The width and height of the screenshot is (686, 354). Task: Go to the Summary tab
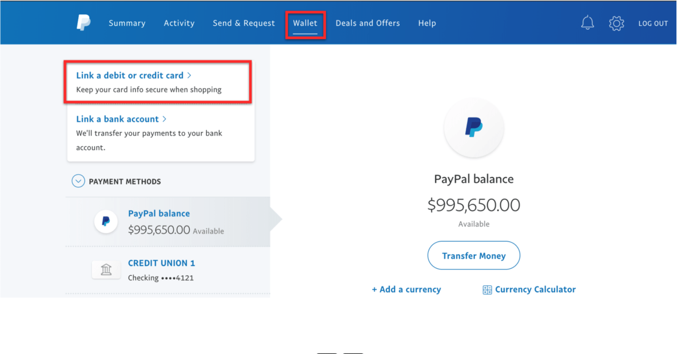127,23
